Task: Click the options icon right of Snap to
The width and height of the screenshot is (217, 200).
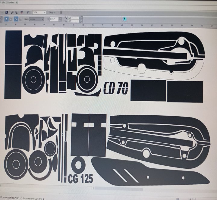Action: coord(61,13)
